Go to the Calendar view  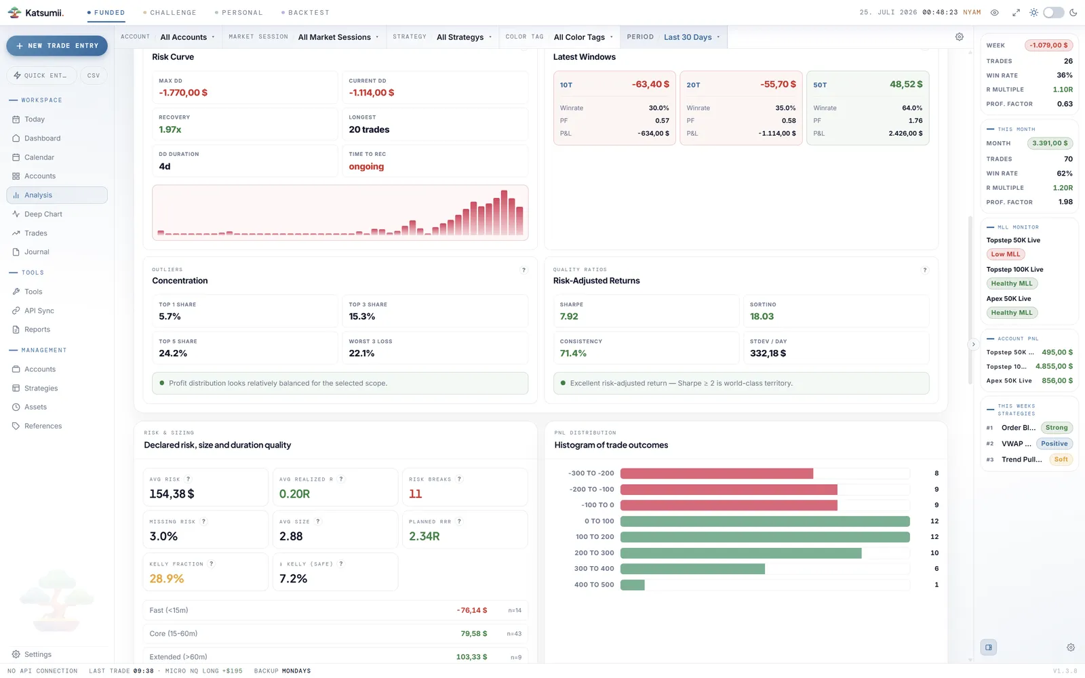57,157
